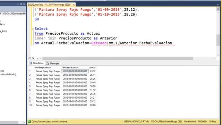This screenshot has height=125, width=222.
Task: Select the price cell 24.21
Action: 93,98
